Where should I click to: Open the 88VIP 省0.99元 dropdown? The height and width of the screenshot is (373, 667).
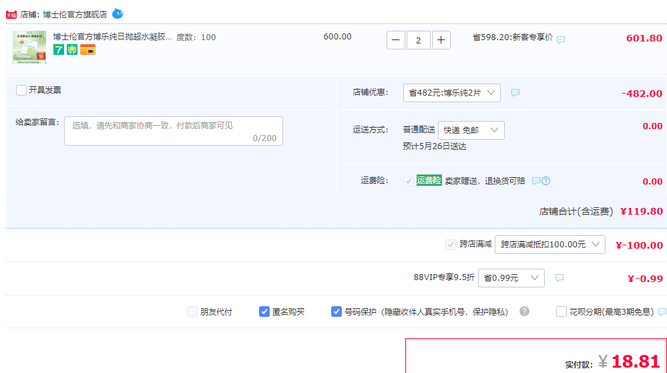511,278
